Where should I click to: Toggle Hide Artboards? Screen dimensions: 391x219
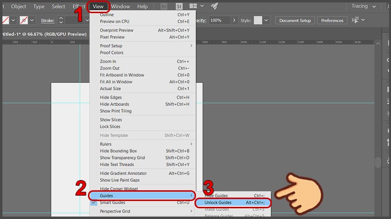pos(143,104)
